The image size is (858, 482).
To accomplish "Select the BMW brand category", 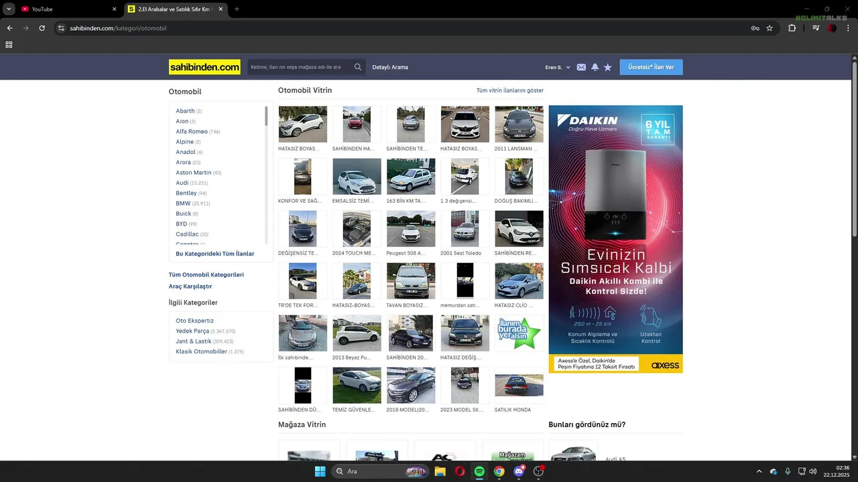I will (183, 204).
